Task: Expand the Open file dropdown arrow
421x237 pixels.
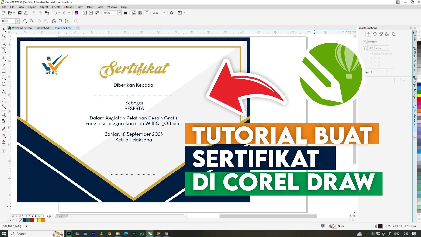Action: [14, 13]
